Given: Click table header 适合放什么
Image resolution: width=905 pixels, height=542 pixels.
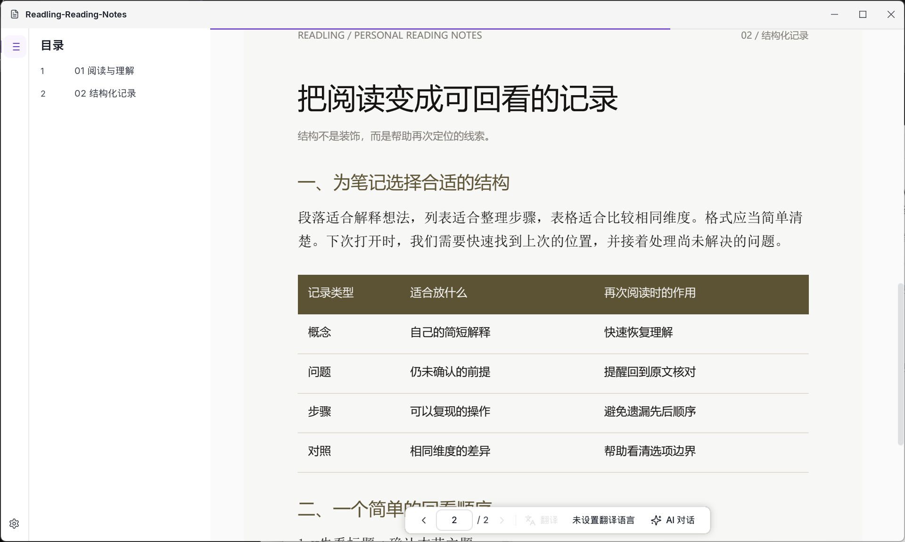Looking at the screenshot, I should tap(438, 293).
